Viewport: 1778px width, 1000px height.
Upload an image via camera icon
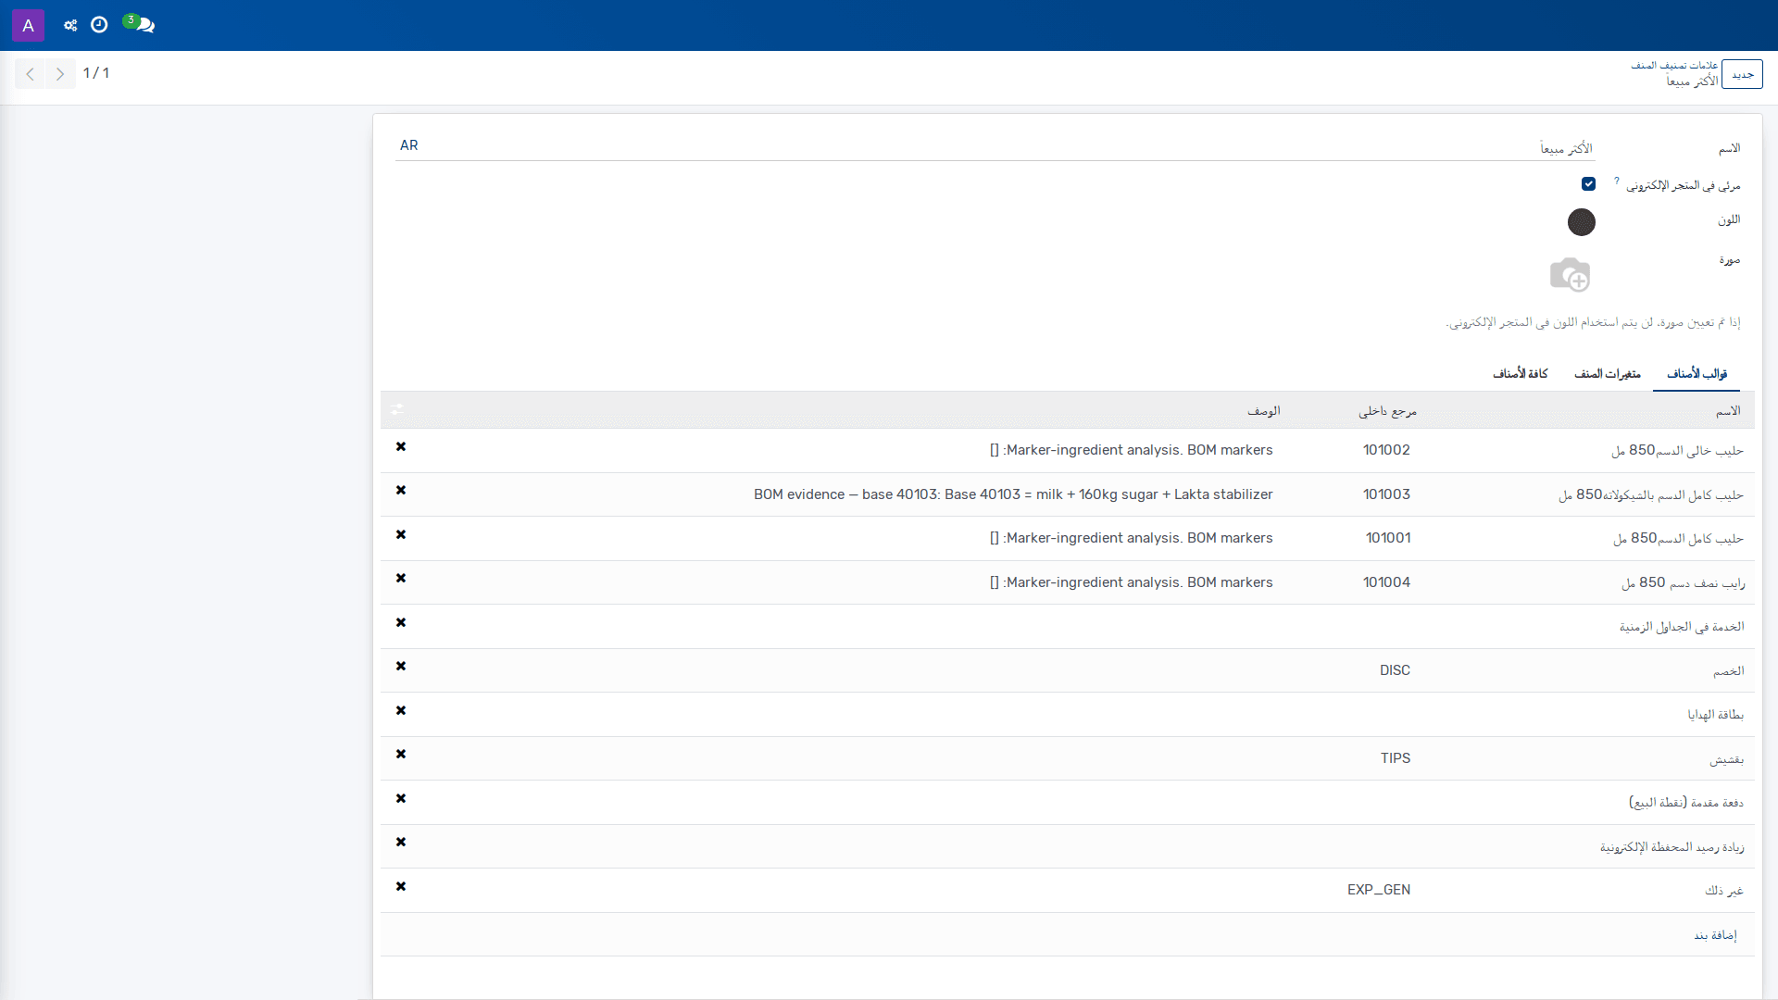pyautogui.click(x=1570, y=275)
